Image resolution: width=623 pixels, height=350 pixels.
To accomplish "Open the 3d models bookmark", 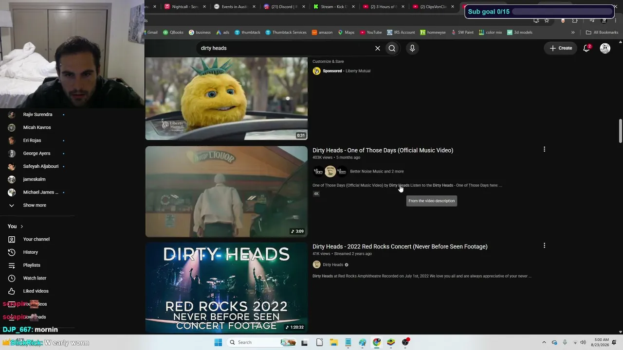I will (x=520, y=33).
